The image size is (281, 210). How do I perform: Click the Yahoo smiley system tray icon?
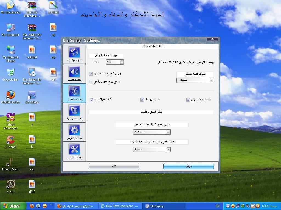pos(233,206)
